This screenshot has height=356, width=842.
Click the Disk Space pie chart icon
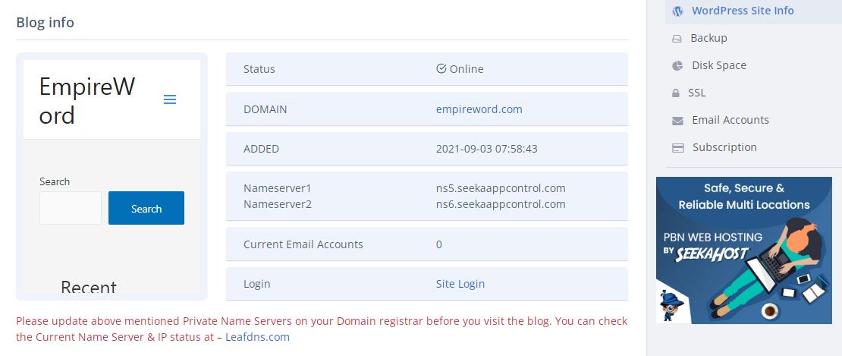[x=677, y=66]
